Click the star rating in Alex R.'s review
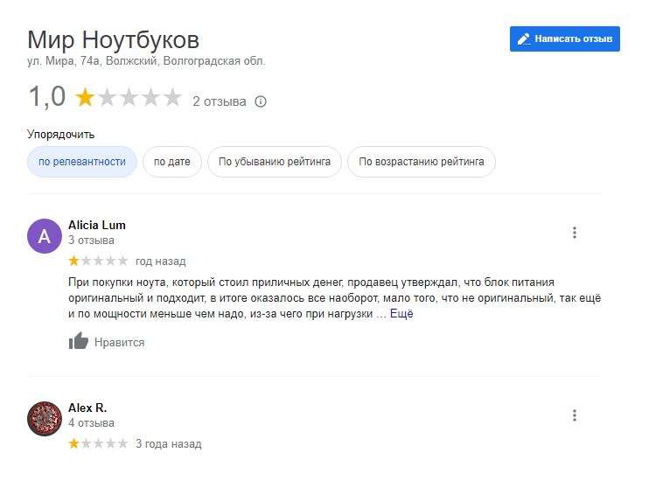Screen dimensions: 649x488 (x=98, y=443)
